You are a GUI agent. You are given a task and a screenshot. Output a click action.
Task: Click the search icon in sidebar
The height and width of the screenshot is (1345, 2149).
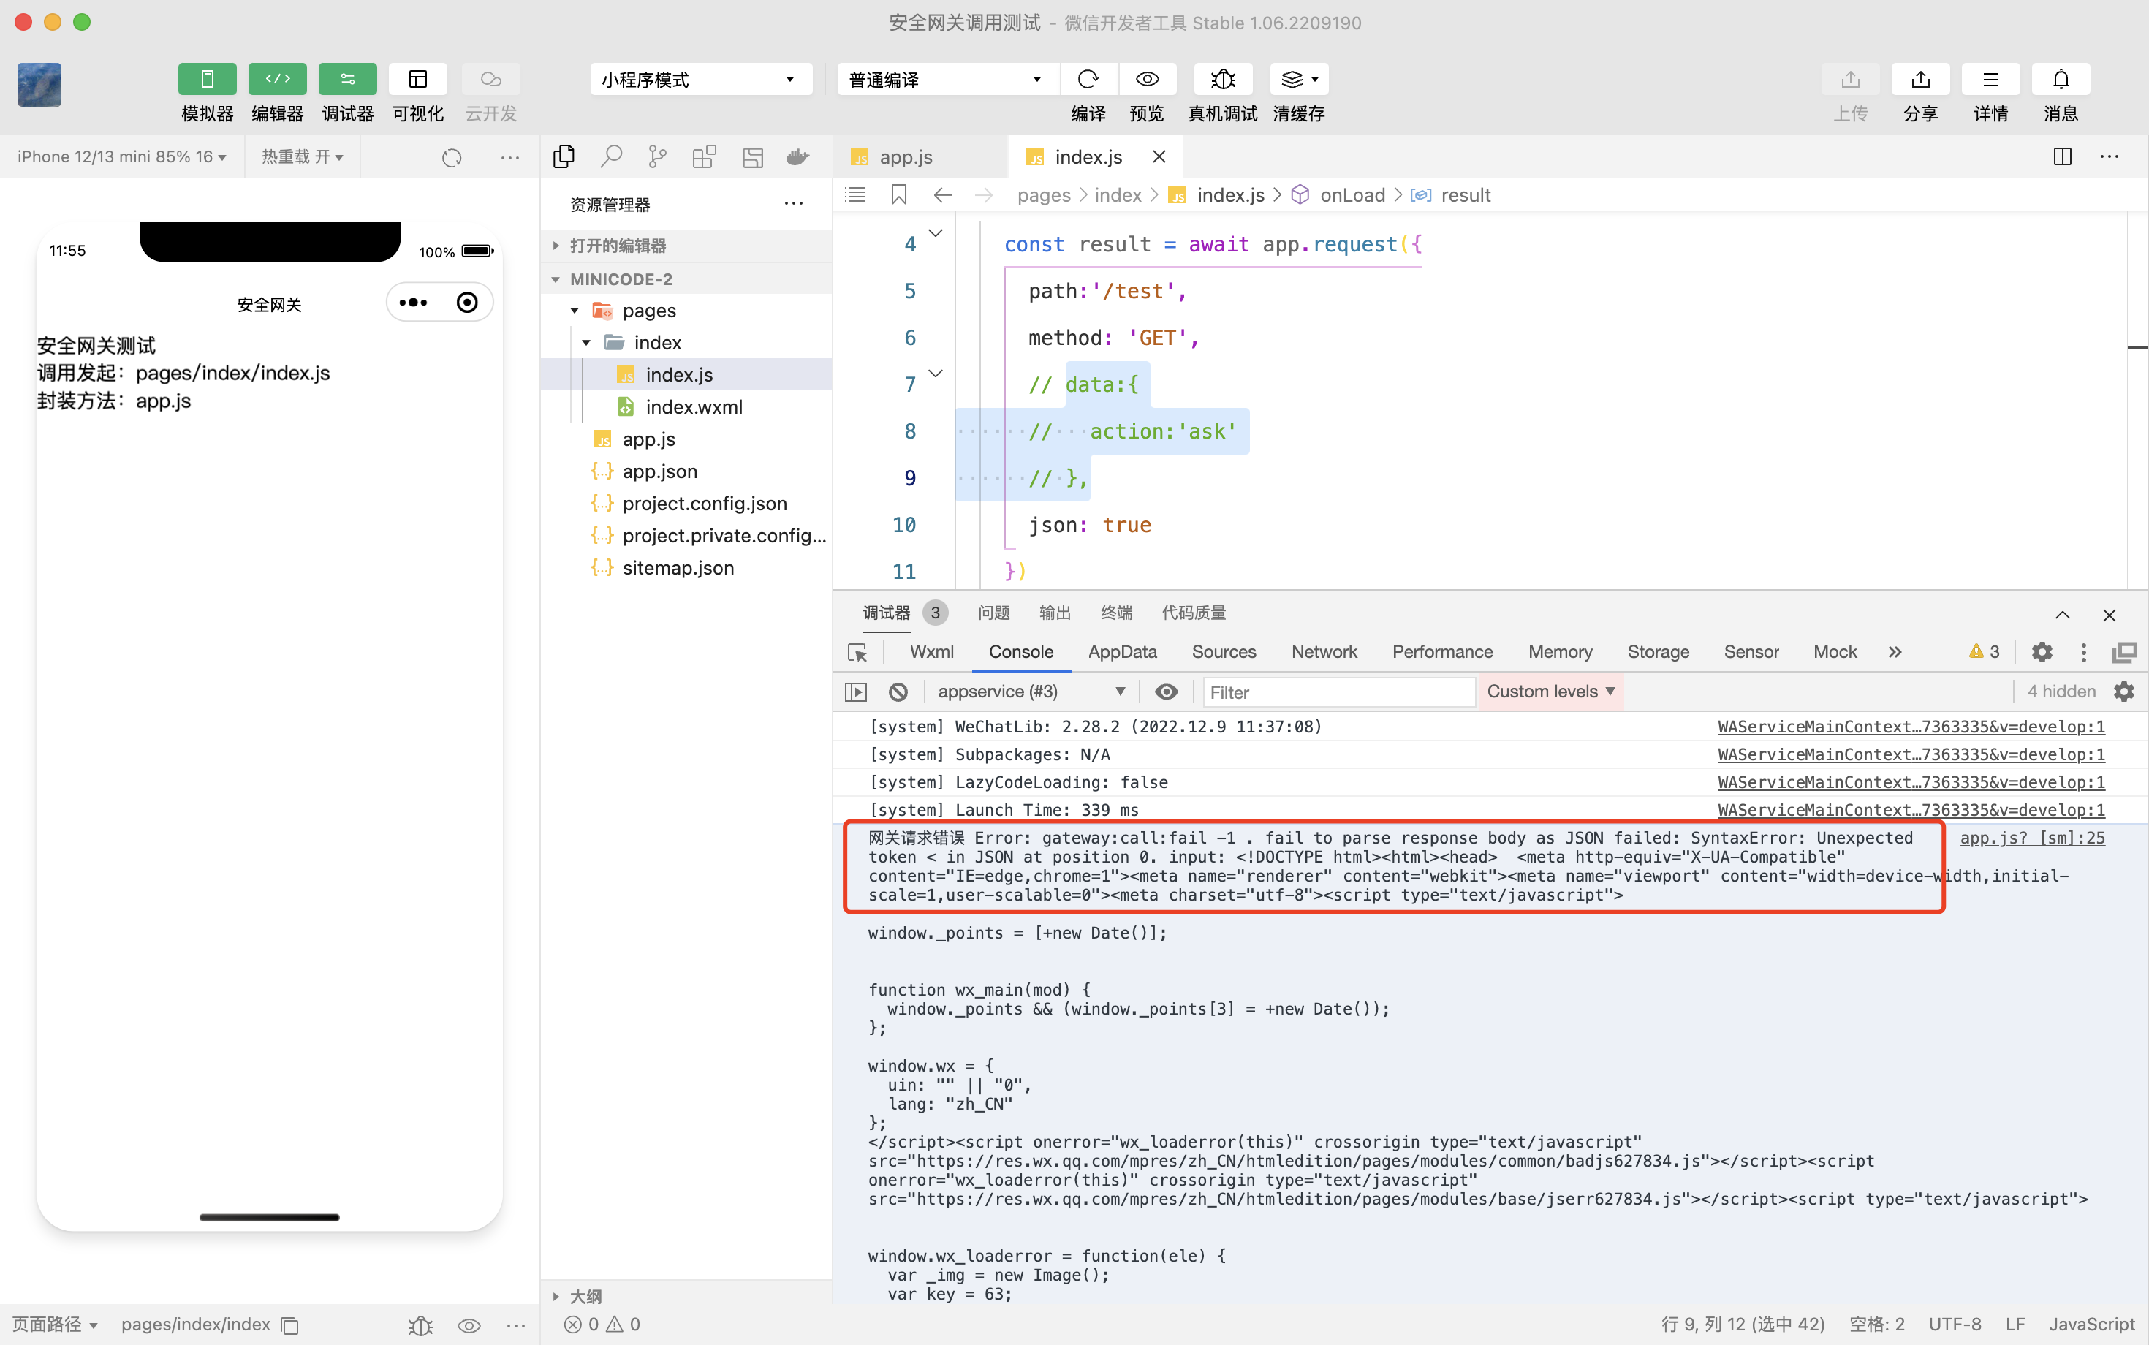[x=610, y=156]
